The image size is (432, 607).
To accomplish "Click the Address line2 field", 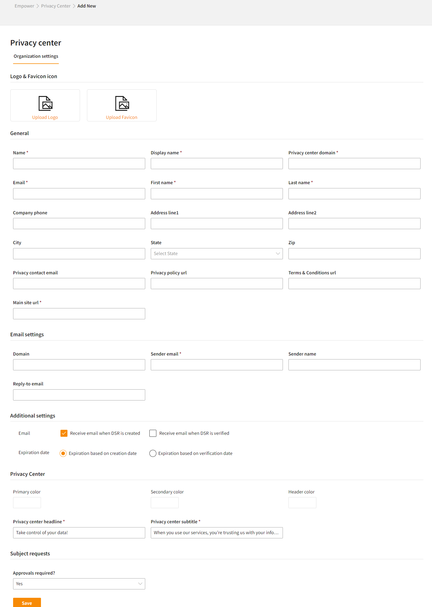I will pyautogui.click(x=354, y=224).
